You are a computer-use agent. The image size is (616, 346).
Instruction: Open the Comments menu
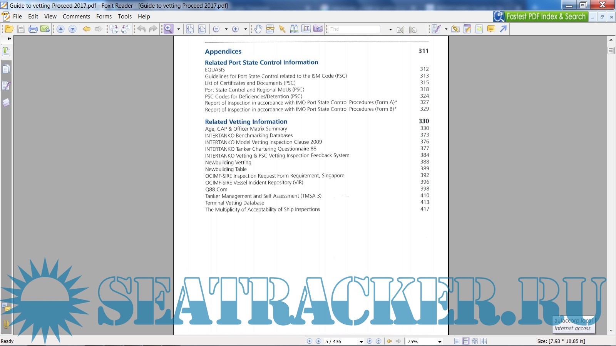tap(76, 17)
